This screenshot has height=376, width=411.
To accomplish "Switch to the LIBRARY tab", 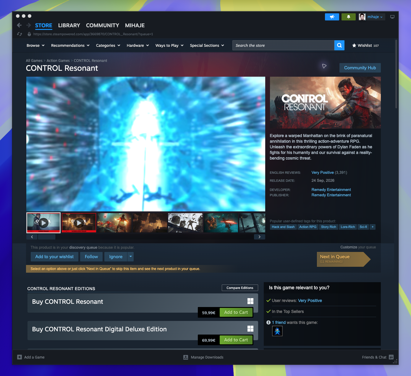I will pos(69,25).
